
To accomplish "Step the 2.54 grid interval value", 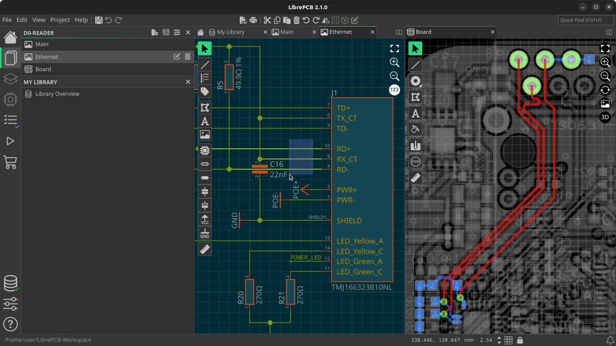I will tap(499, 340).
